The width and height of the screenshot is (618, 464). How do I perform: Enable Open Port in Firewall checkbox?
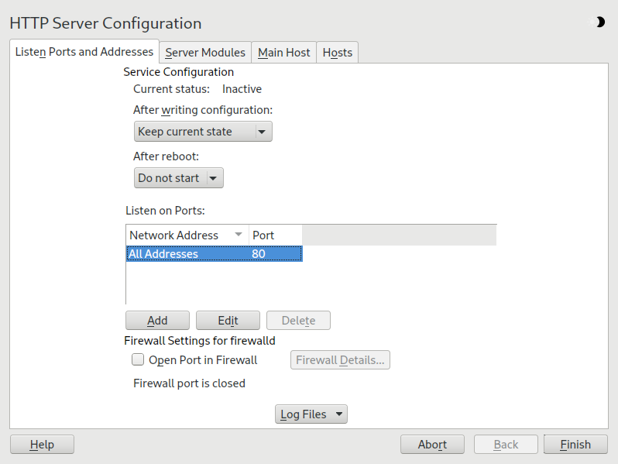pyautogui.click(x=138, y=359)
